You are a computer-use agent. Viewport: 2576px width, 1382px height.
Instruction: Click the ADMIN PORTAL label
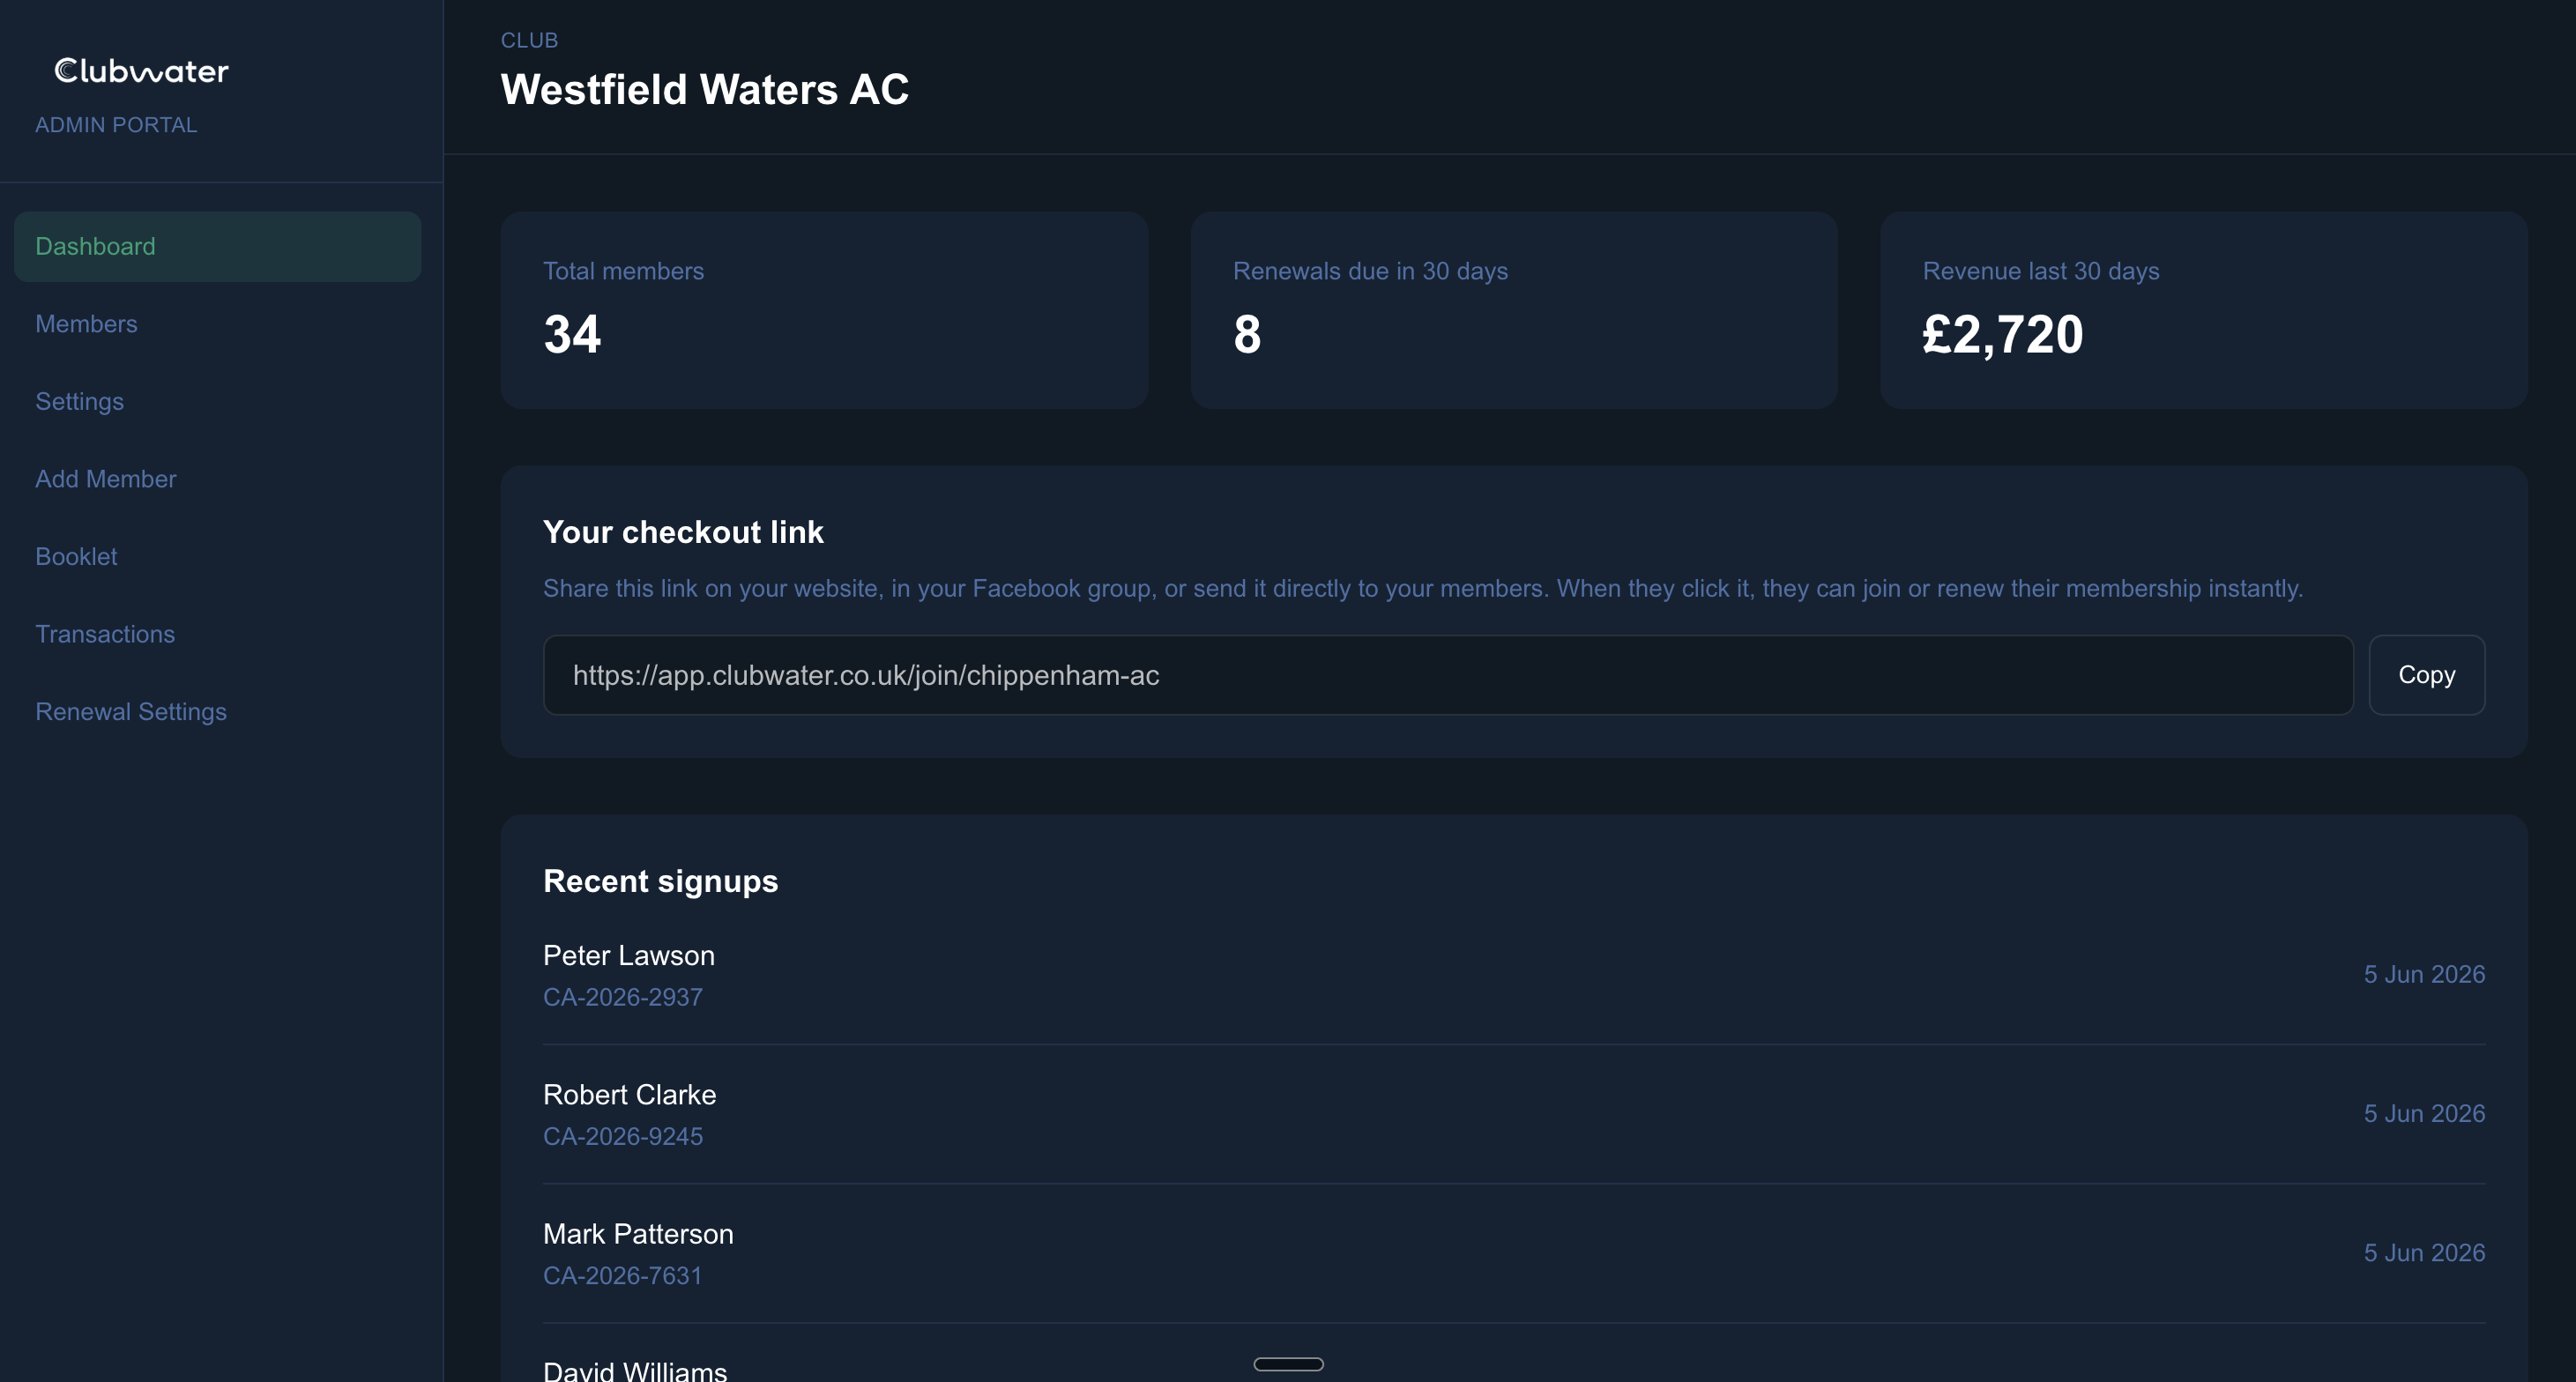tap(116, 125)
